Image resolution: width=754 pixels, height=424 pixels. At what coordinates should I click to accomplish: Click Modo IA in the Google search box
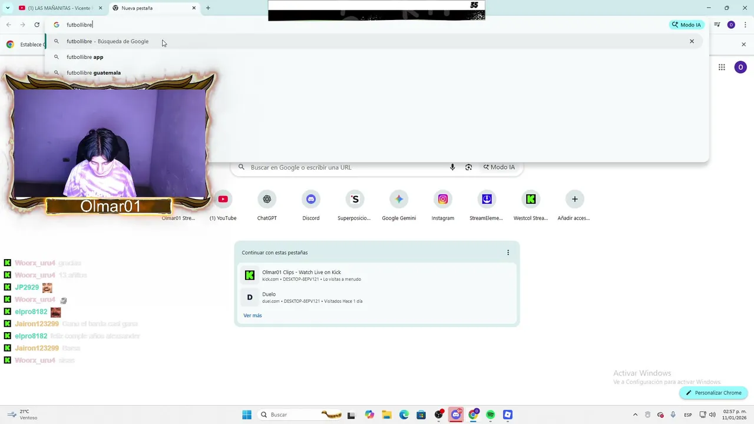pos(498,167)
